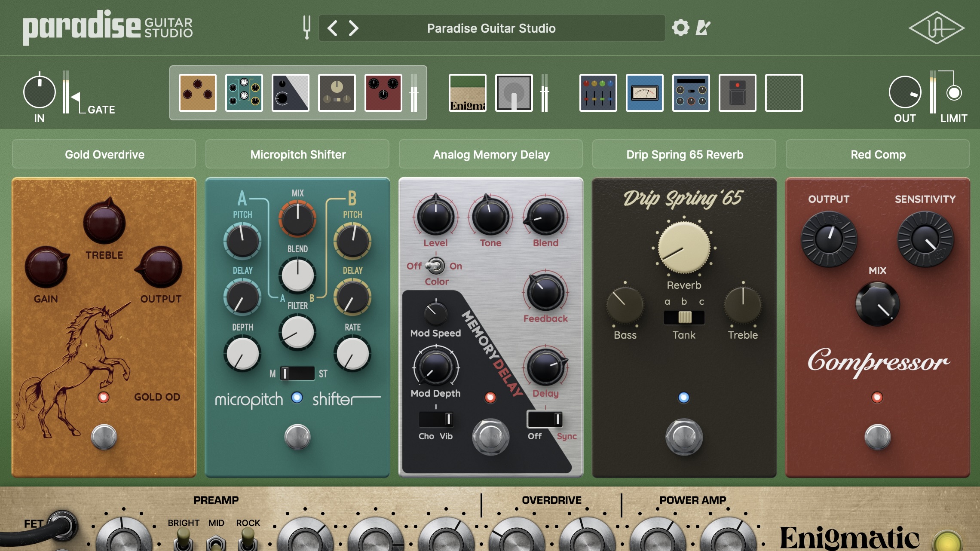Click the next-preset right chevron
Viewport: 980px width, 551px height.
click(x=353, y=28)
